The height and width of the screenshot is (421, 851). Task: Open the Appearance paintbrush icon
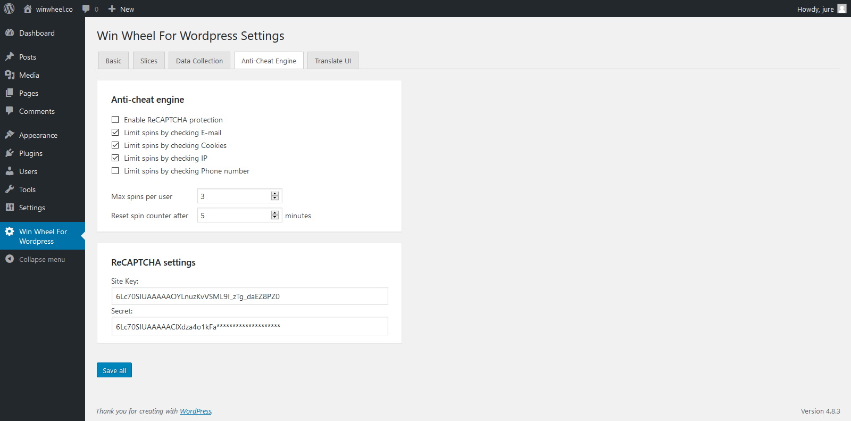(x=10, y=135)
